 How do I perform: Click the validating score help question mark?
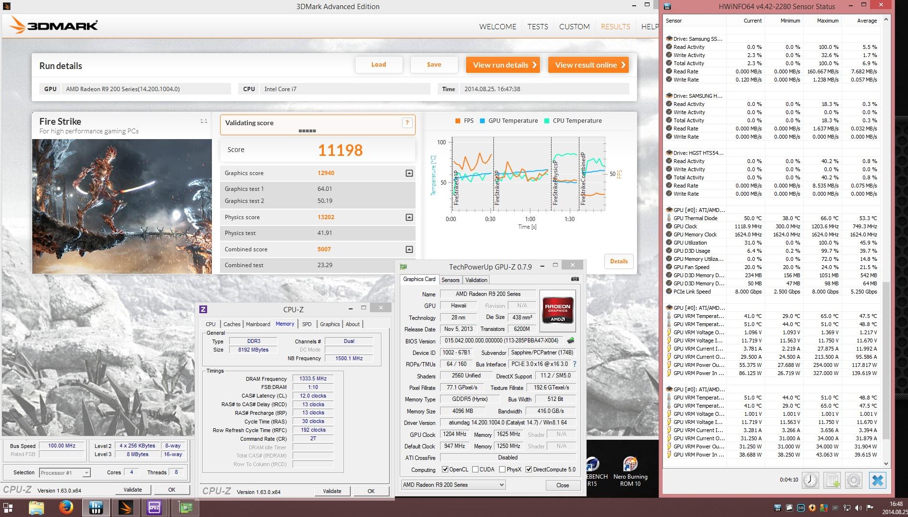click(x=407, y=123)
